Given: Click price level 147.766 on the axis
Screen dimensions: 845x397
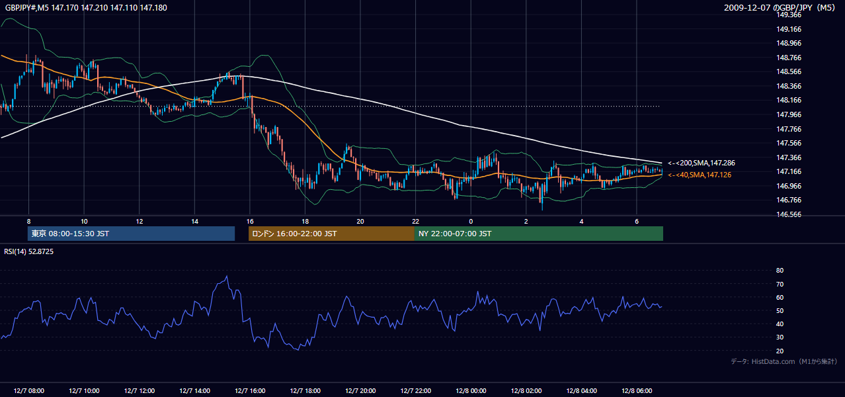Looking at the screenshot, I should coord(789,129).
